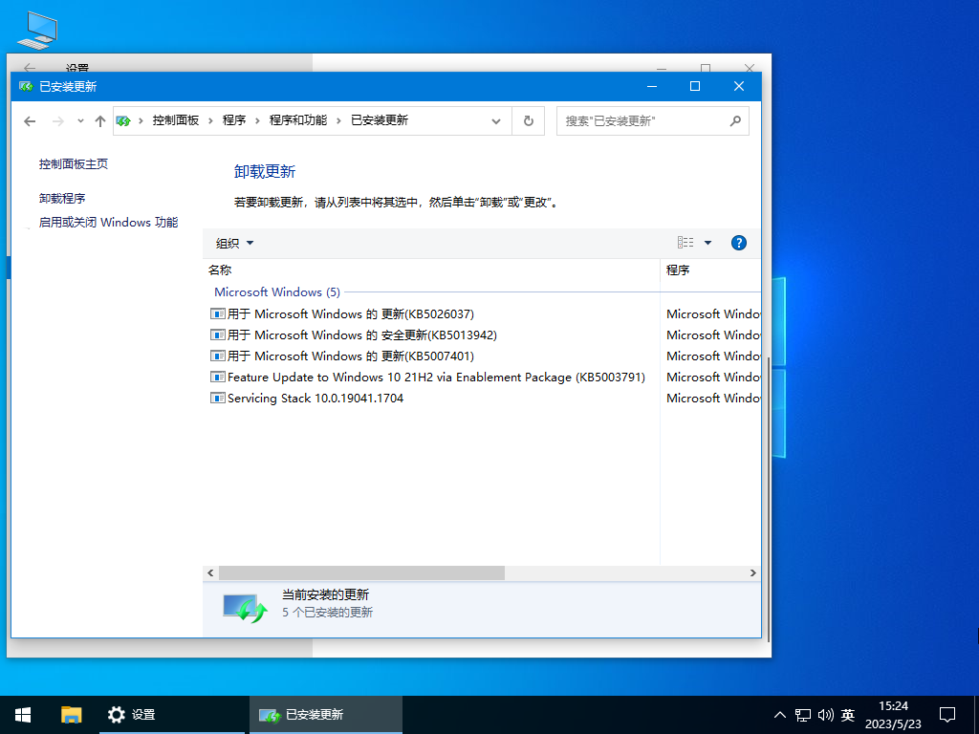This screenshot has height=734, width=979.
Task: Click the change view icon near 组织
Action: coord(685,242)
